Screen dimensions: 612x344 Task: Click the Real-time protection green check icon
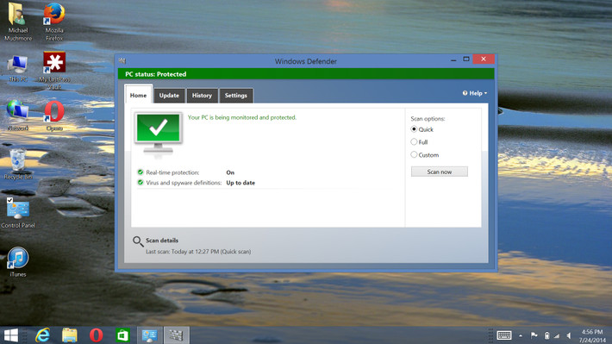coord(141,172)
